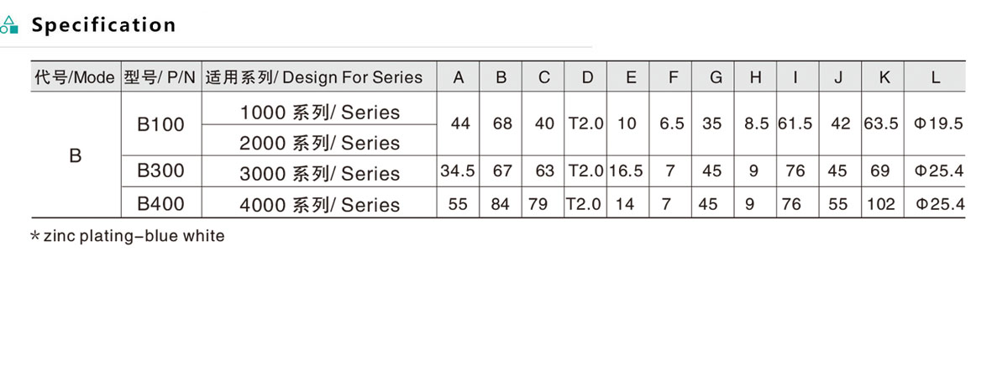997x388 pixels.
Task: Click the 4000 系列/ Series row
Action: pos(319,205)
